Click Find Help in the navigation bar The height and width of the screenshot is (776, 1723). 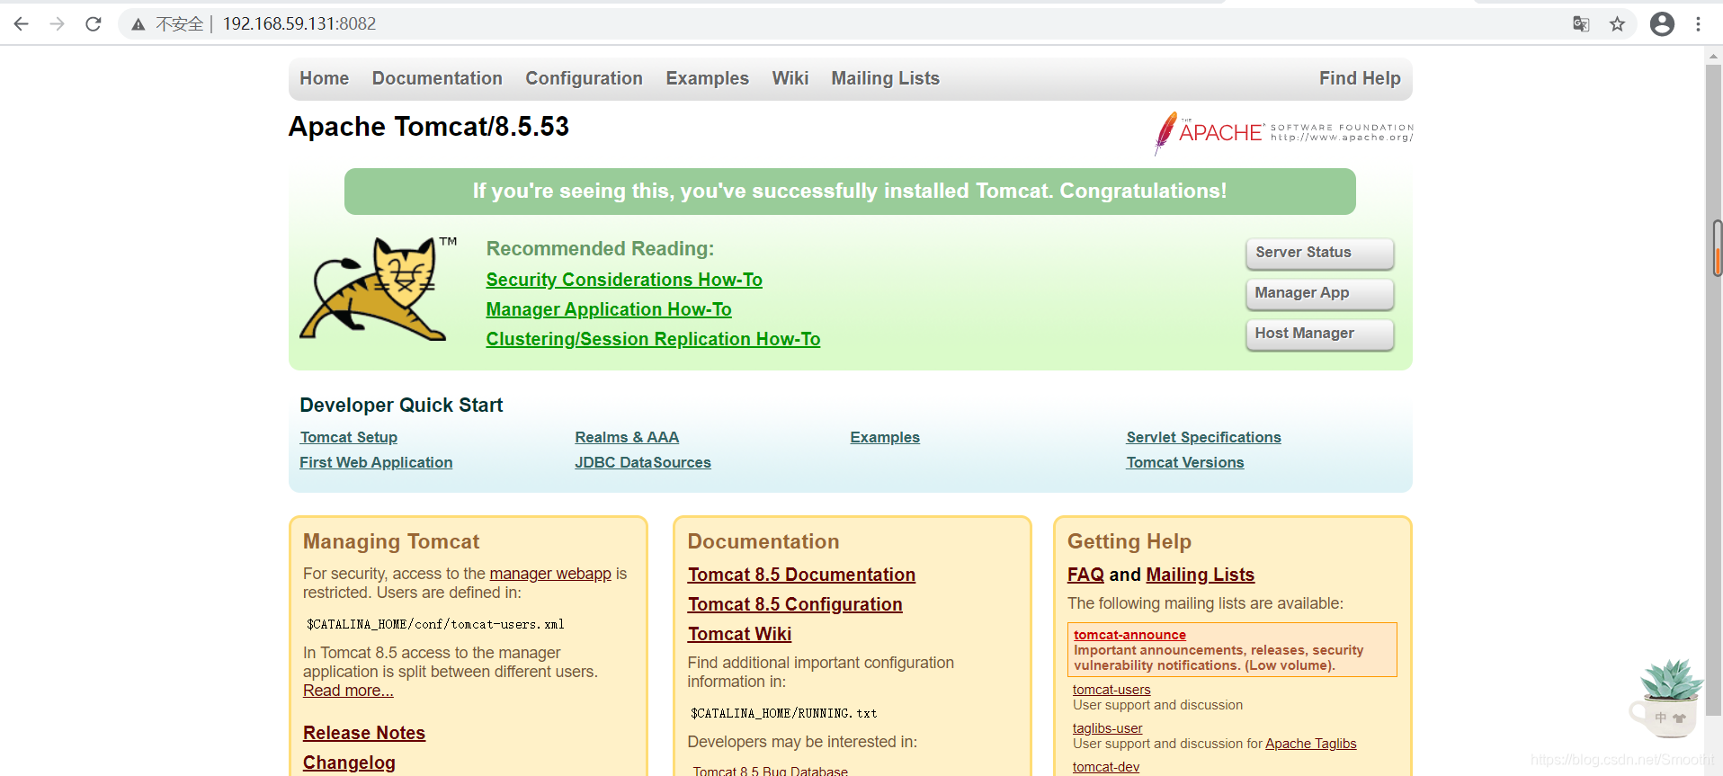[1360, 78]
